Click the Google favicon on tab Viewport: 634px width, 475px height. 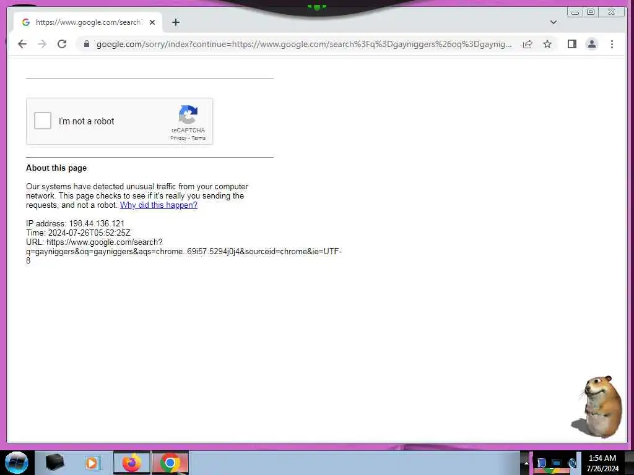[x=26, y=22]
